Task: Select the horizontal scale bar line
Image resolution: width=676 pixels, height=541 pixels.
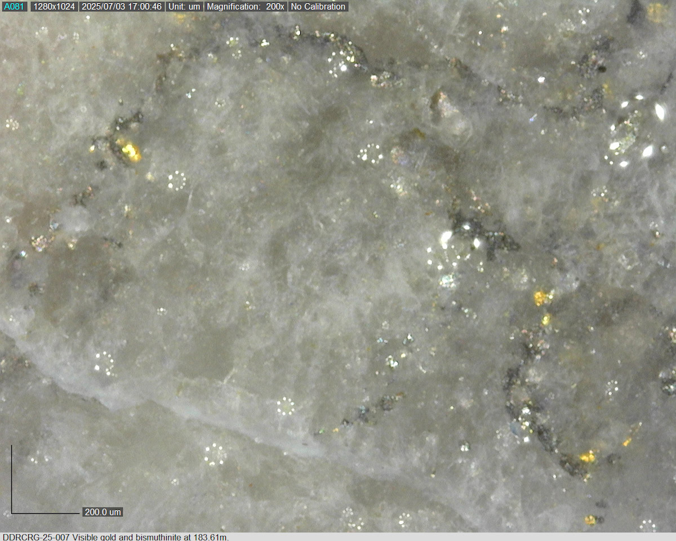Action: tap(46, 513)
